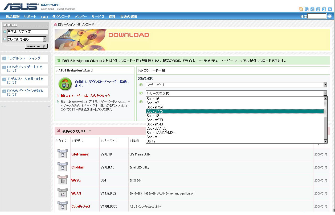Click the green cube icon beside マザーボード dropdown

coord(141,85)
